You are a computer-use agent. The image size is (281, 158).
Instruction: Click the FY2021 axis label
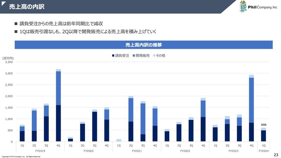(137, 151)
